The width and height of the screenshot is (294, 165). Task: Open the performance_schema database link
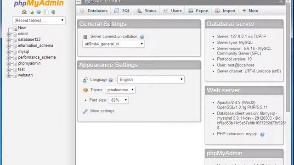[37, 57]
